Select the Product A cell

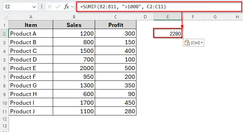click(x=31, y=34)
